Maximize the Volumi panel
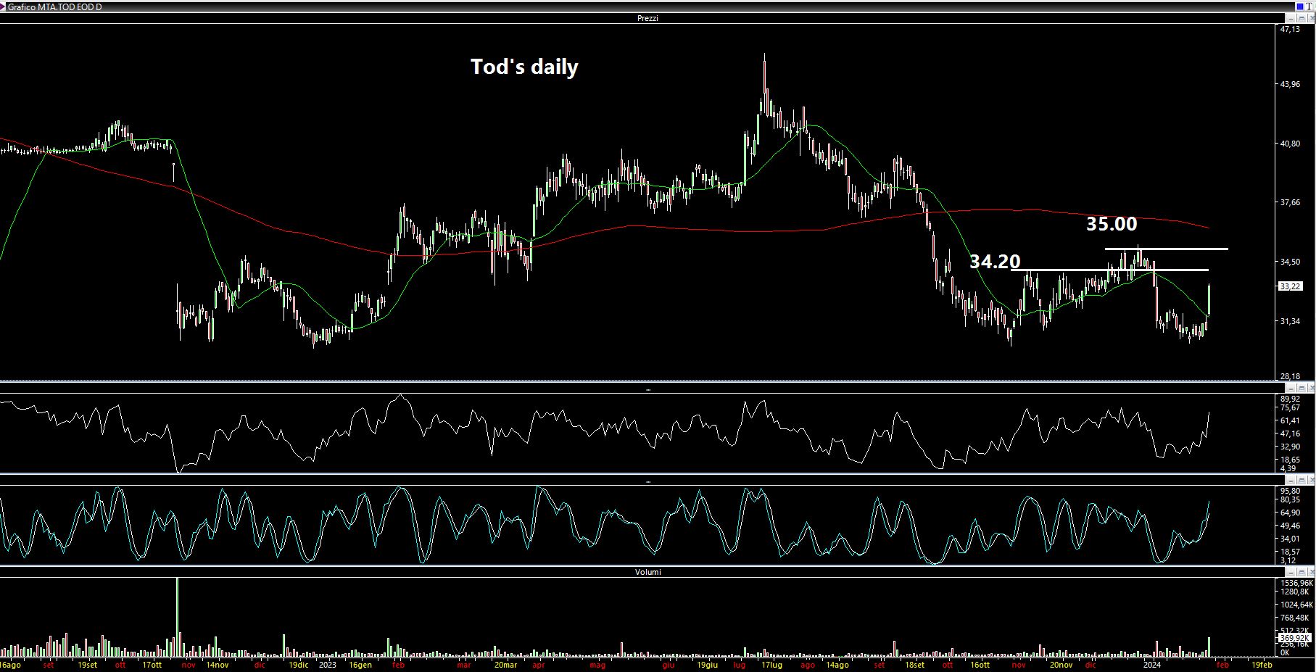The image size is (1316, 672). coord(1301,572)
